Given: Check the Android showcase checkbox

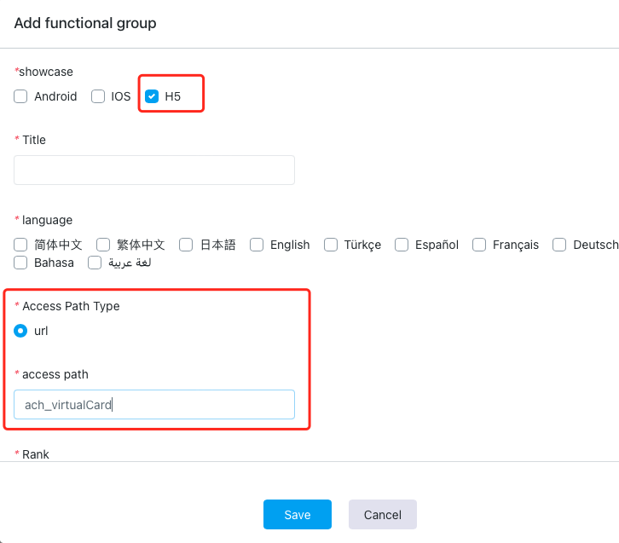Looking at the screenshot, I should tap(20, 96).
